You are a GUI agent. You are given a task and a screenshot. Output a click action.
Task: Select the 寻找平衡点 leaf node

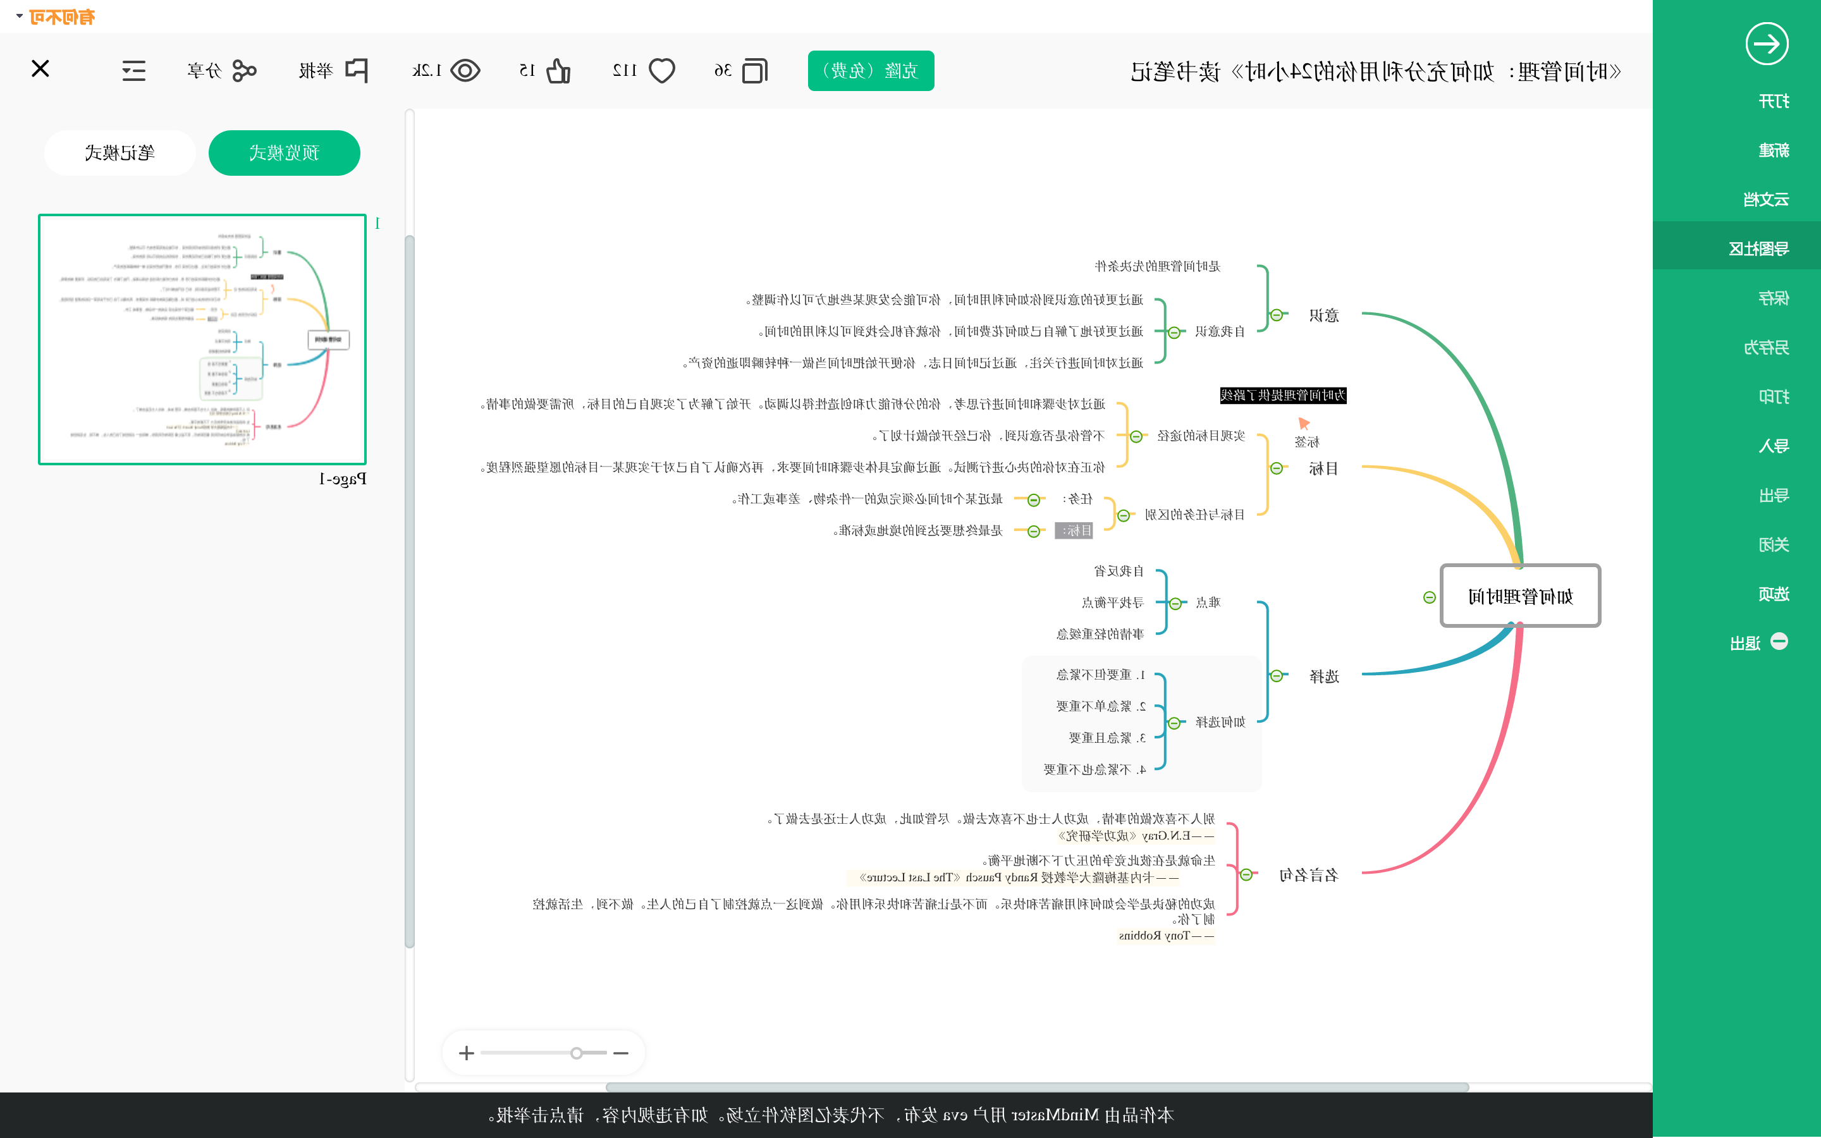click(x=1112, y=603)
